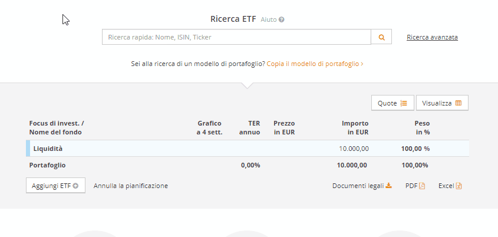Click the blue color marker beside Liquidità
Screen dimensions: 498x237
(28, 149)
